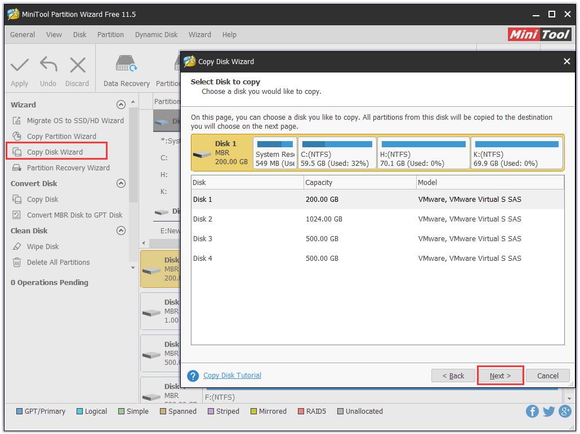
Task: Click the blue help question mark icon
Action: pyautogui.click(x=193, y=376)
